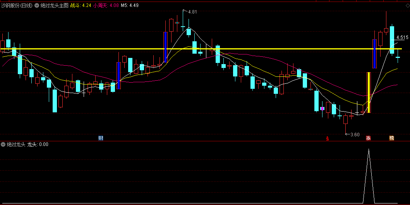This screenshot has height=205, width=410.
Task: Click the red 涨 marker icon
Action: click(368, 138)
